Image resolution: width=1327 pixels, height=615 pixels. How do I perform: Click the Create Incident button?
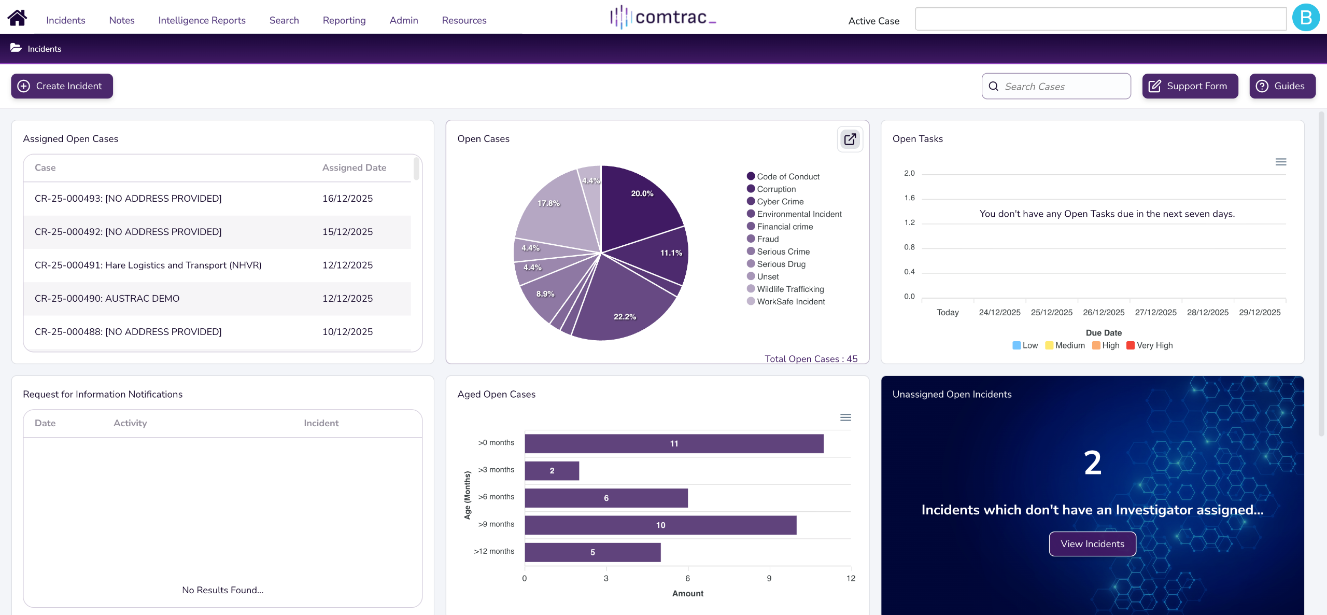tap(62, 86)
